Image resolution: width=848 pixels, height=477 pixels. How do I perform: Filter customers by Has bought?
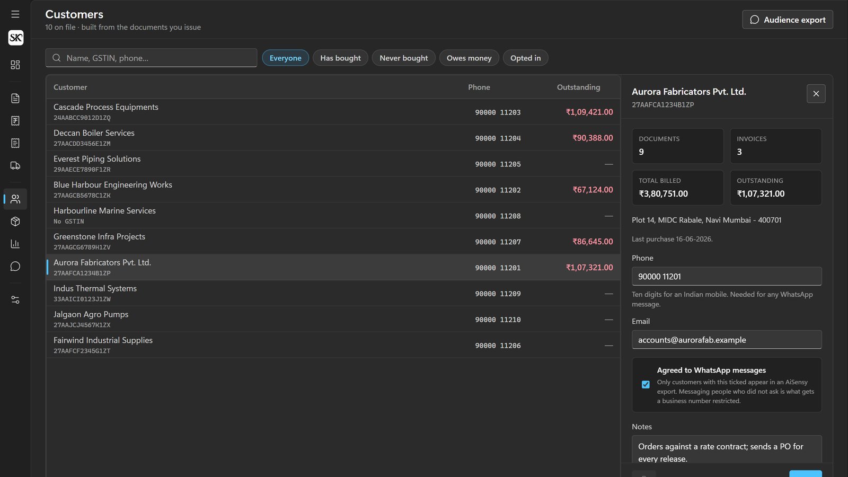(x=340, y=58)
